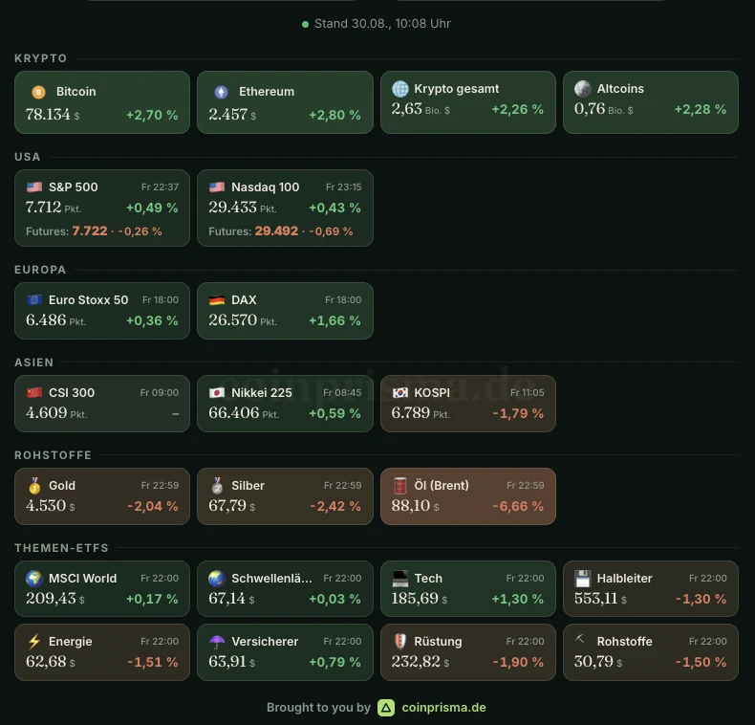Screen dimensions: 755x725
Task: Click the Tech ETF change +1,30 %
Action: [x=518, y=599]
